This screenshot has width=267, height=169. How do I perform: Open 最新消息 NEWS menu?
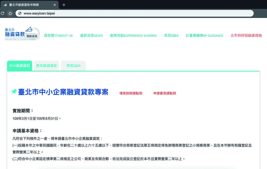91,36
